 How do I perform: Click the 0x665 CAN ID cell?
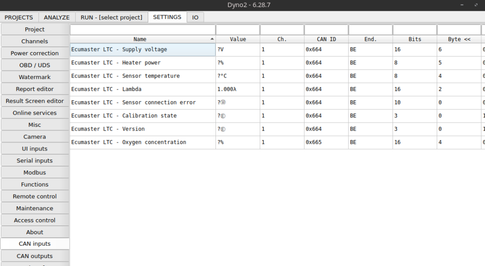[326, 142]
